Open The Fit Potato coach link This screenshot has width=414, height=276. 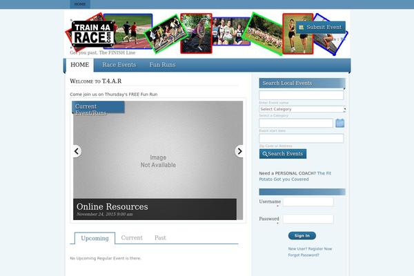coord(295,176)
